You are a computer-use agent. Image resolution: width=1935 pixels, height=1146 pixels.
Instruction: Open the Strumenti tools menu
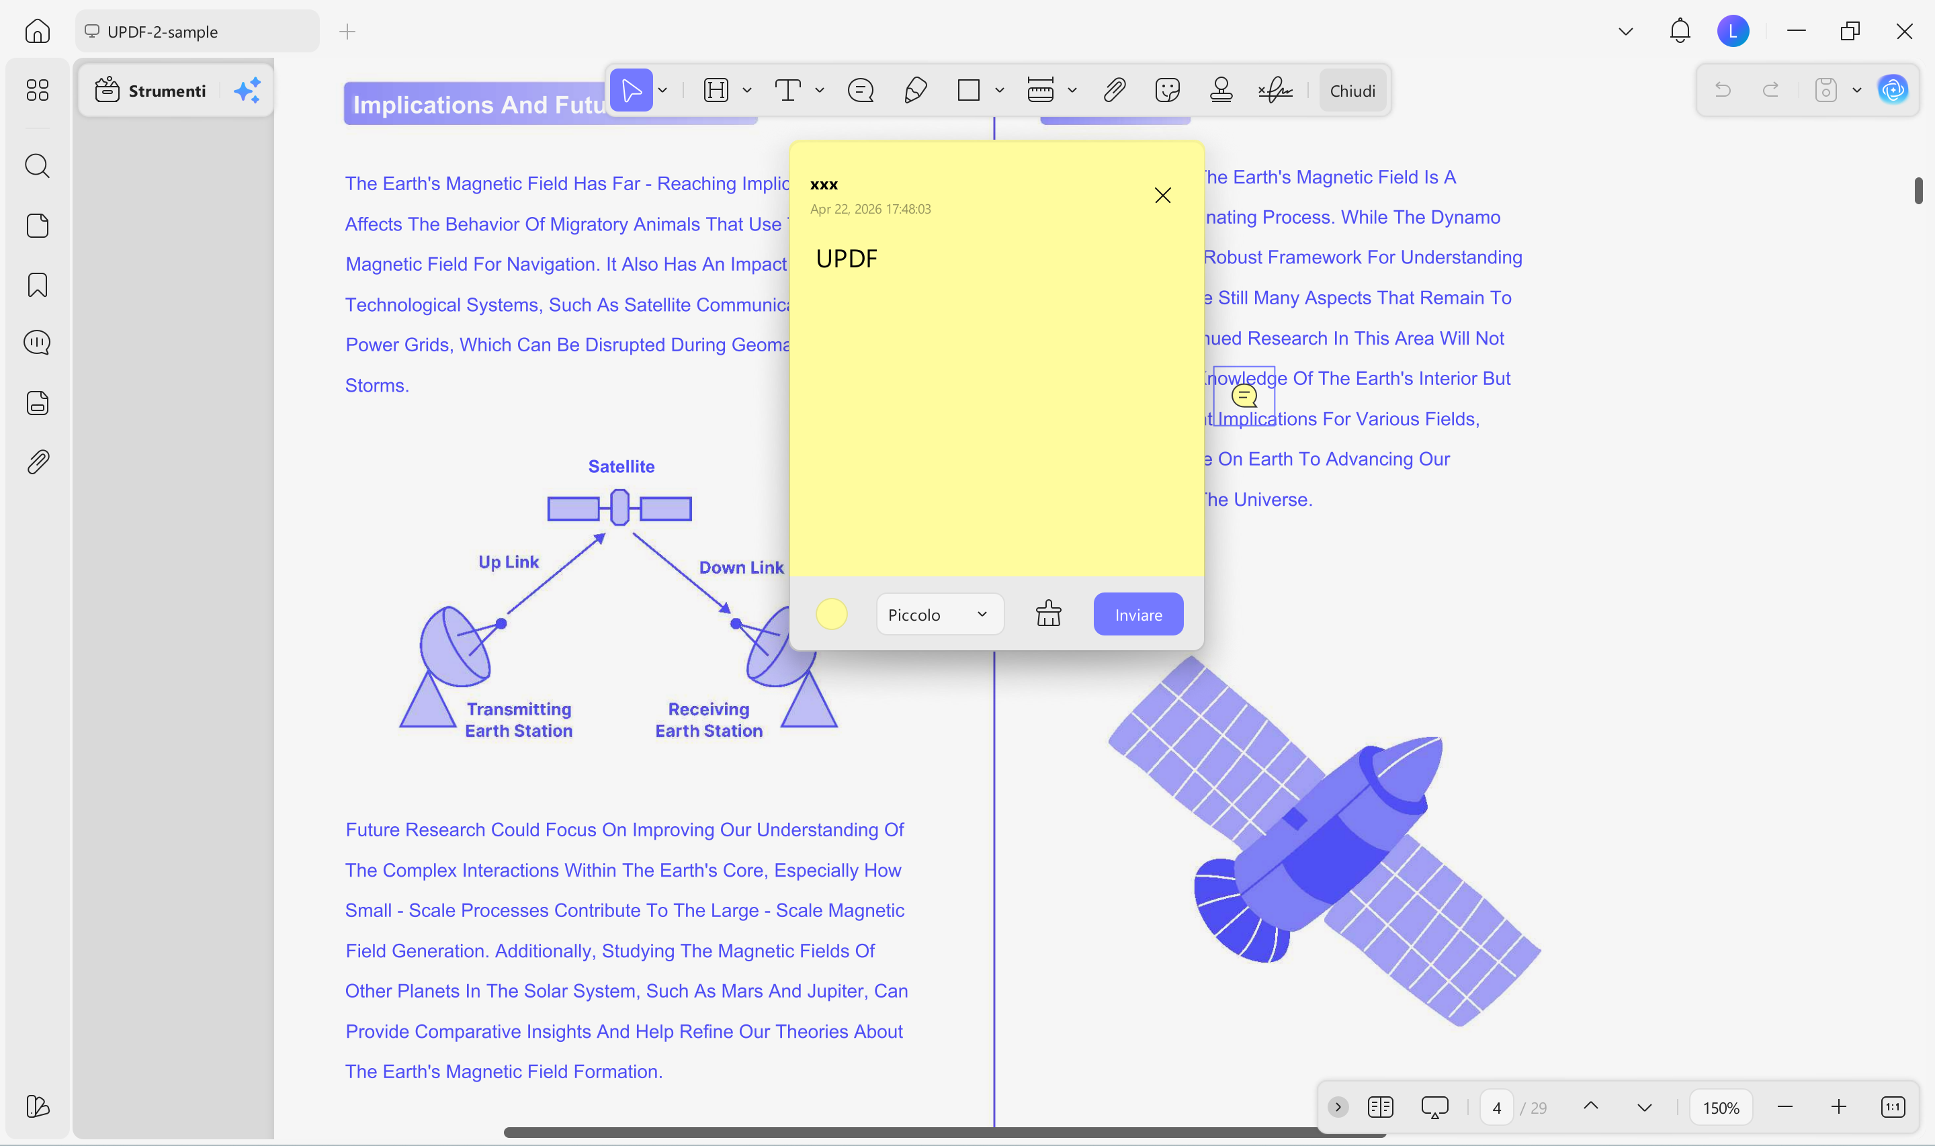[151, 91]
